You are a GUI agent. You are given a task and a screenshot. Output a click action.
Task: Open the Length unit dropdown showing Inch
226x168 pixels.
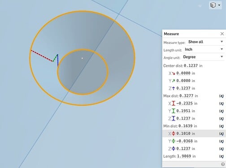pos(204,49)
